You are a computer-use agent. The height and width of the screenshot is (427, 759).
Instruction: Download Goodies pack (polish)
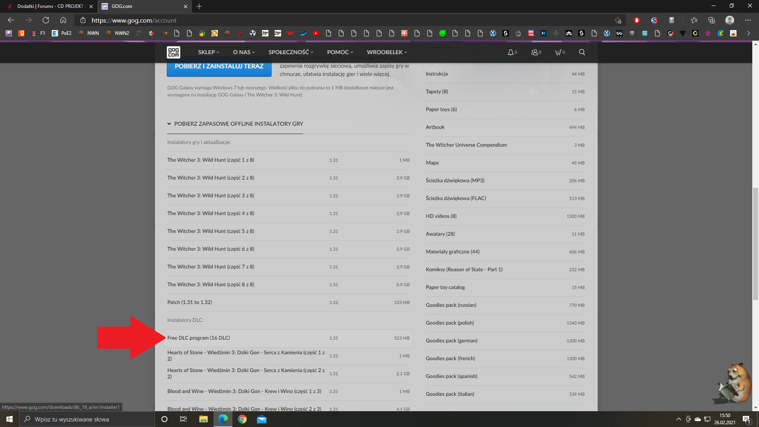click(x=505, y=323)
